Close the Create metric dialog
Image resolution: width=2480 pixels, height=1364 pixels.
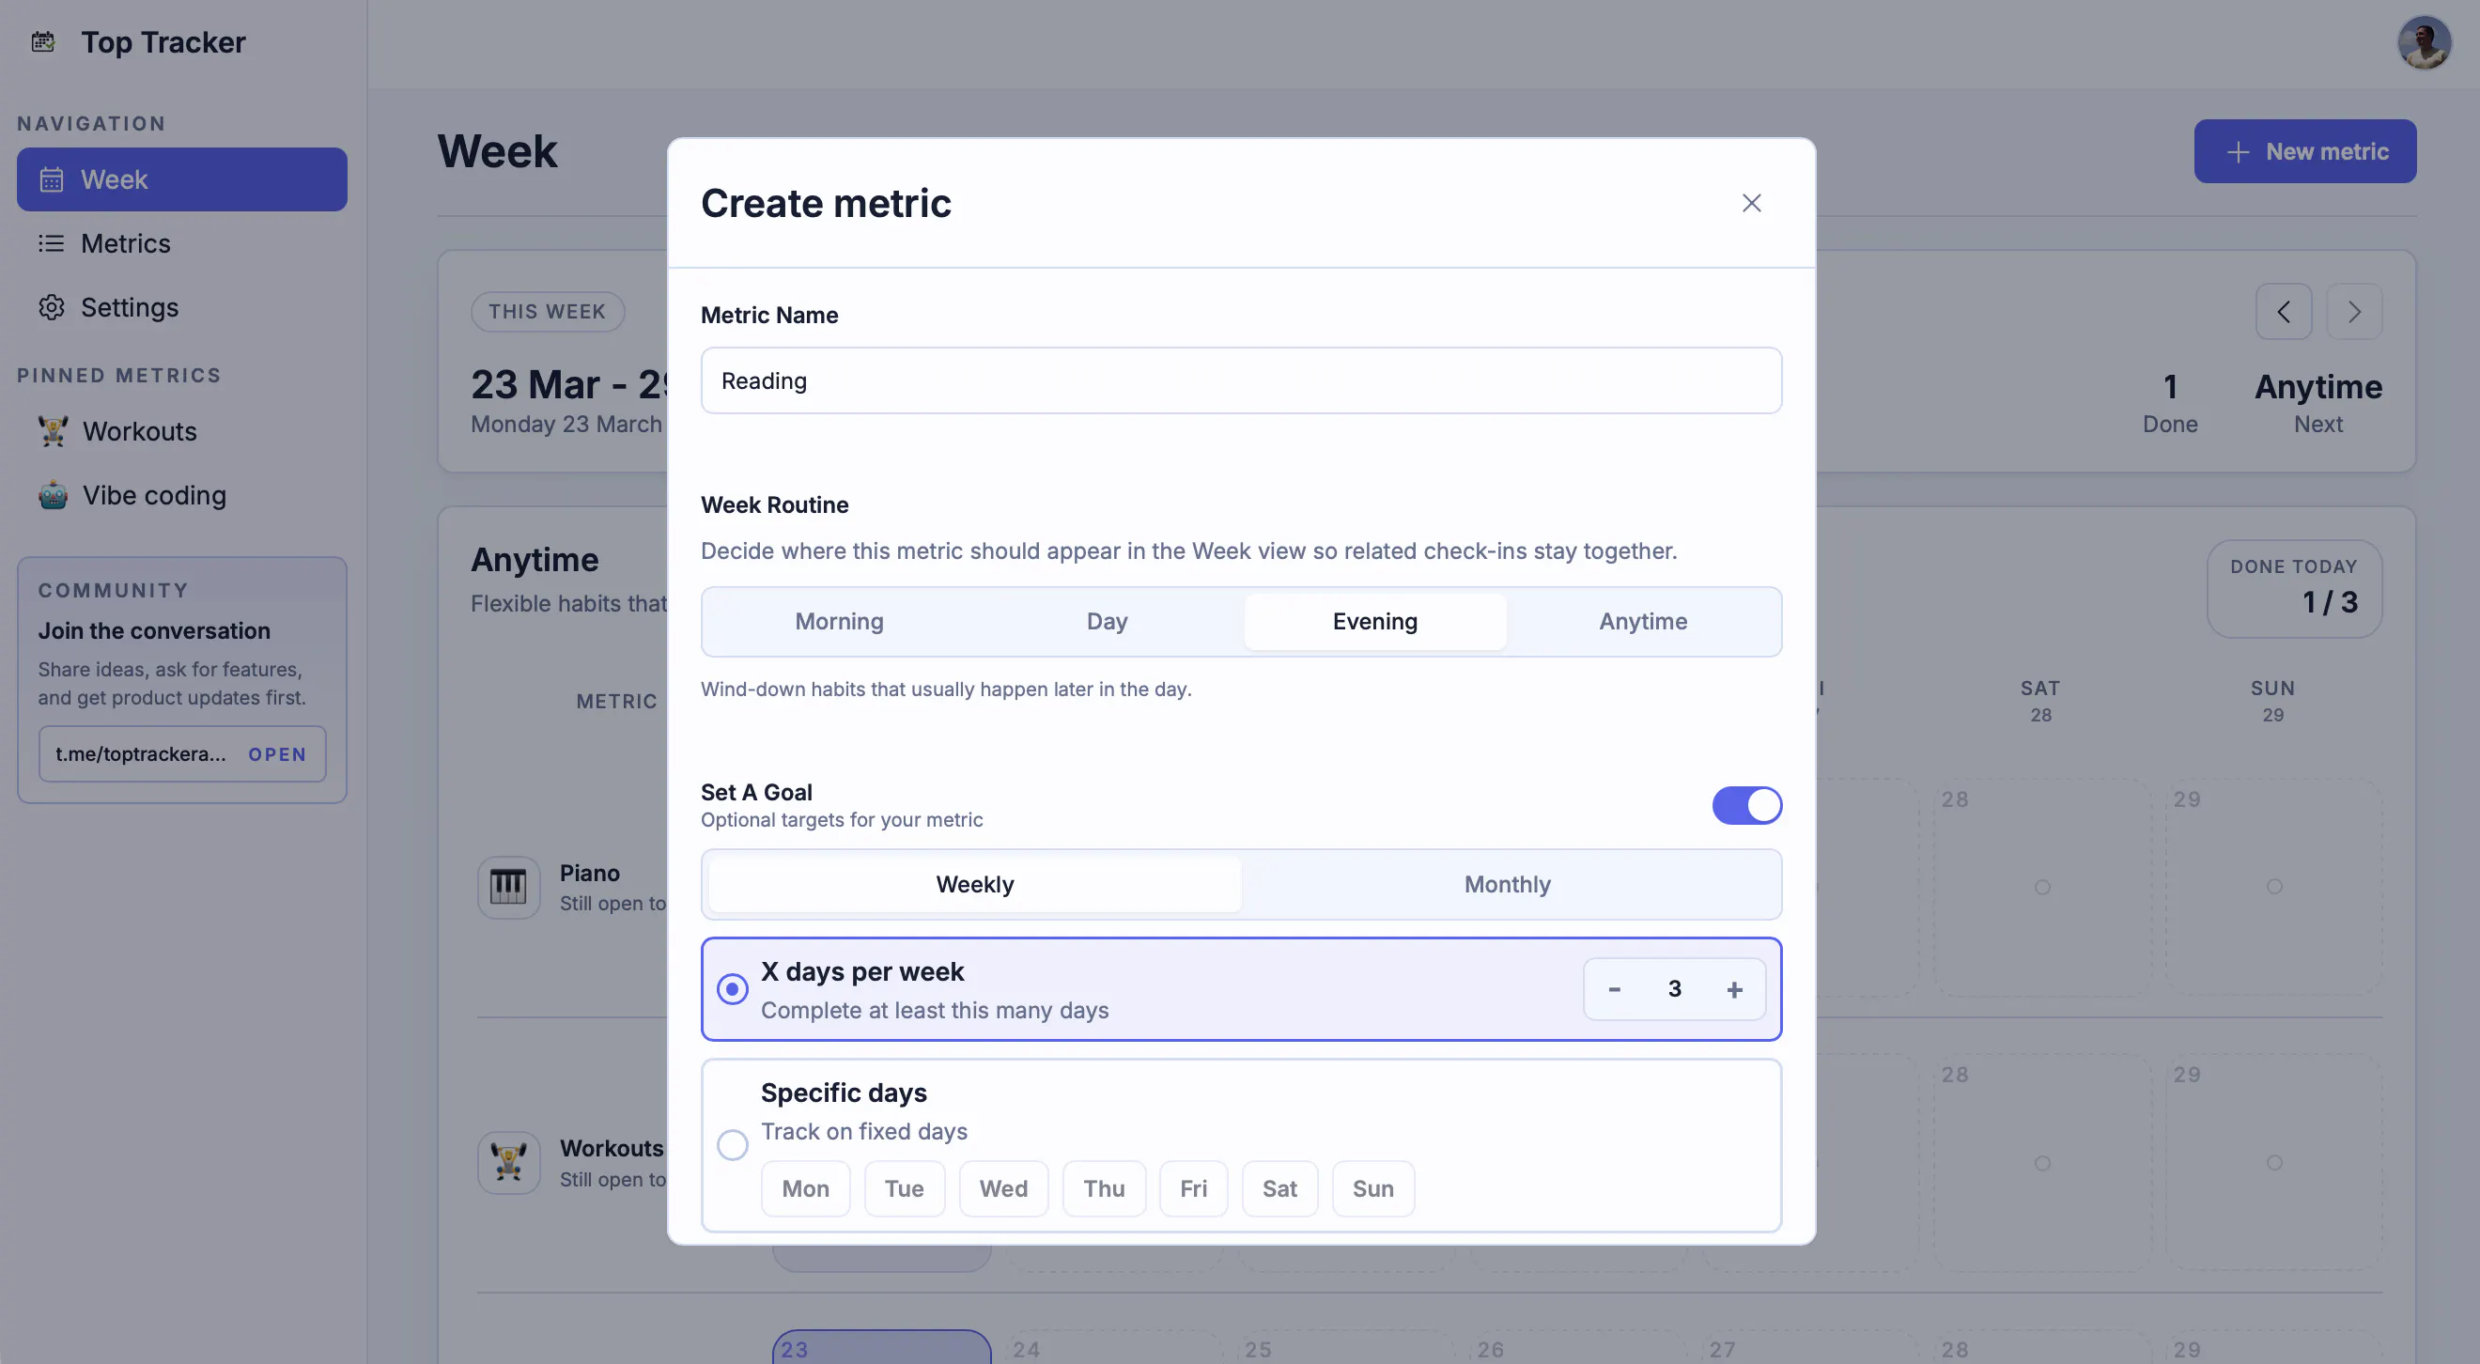(x=1751, y=203)
